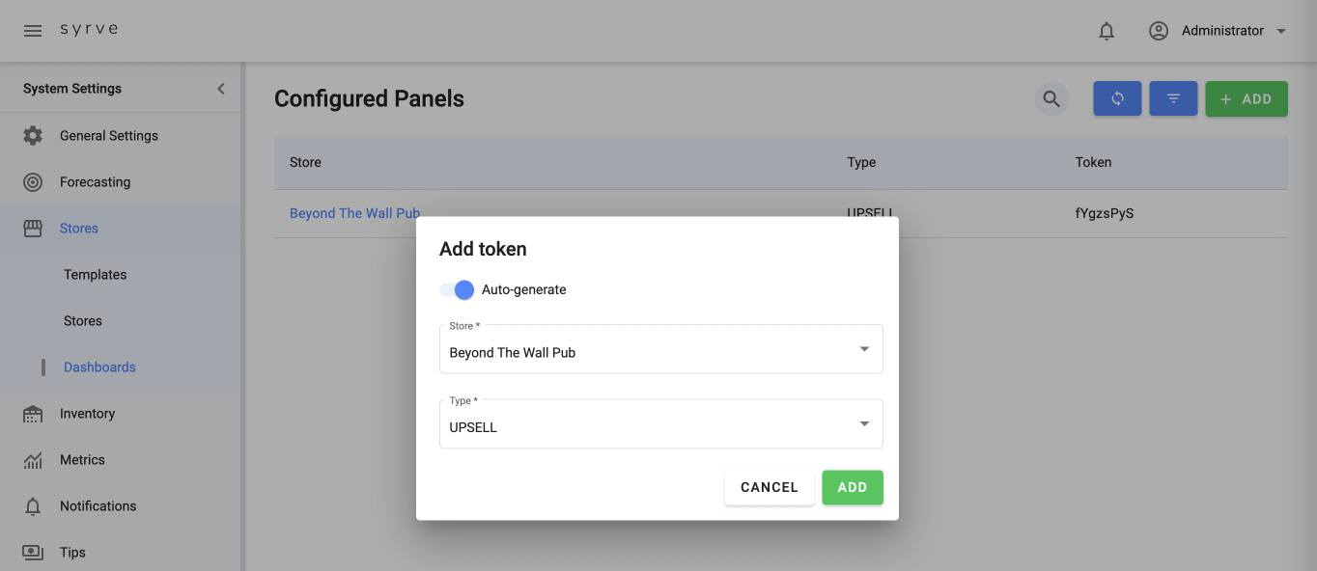Open Metrics in the sidebar
1317x571 pixels.
(82, 460)
